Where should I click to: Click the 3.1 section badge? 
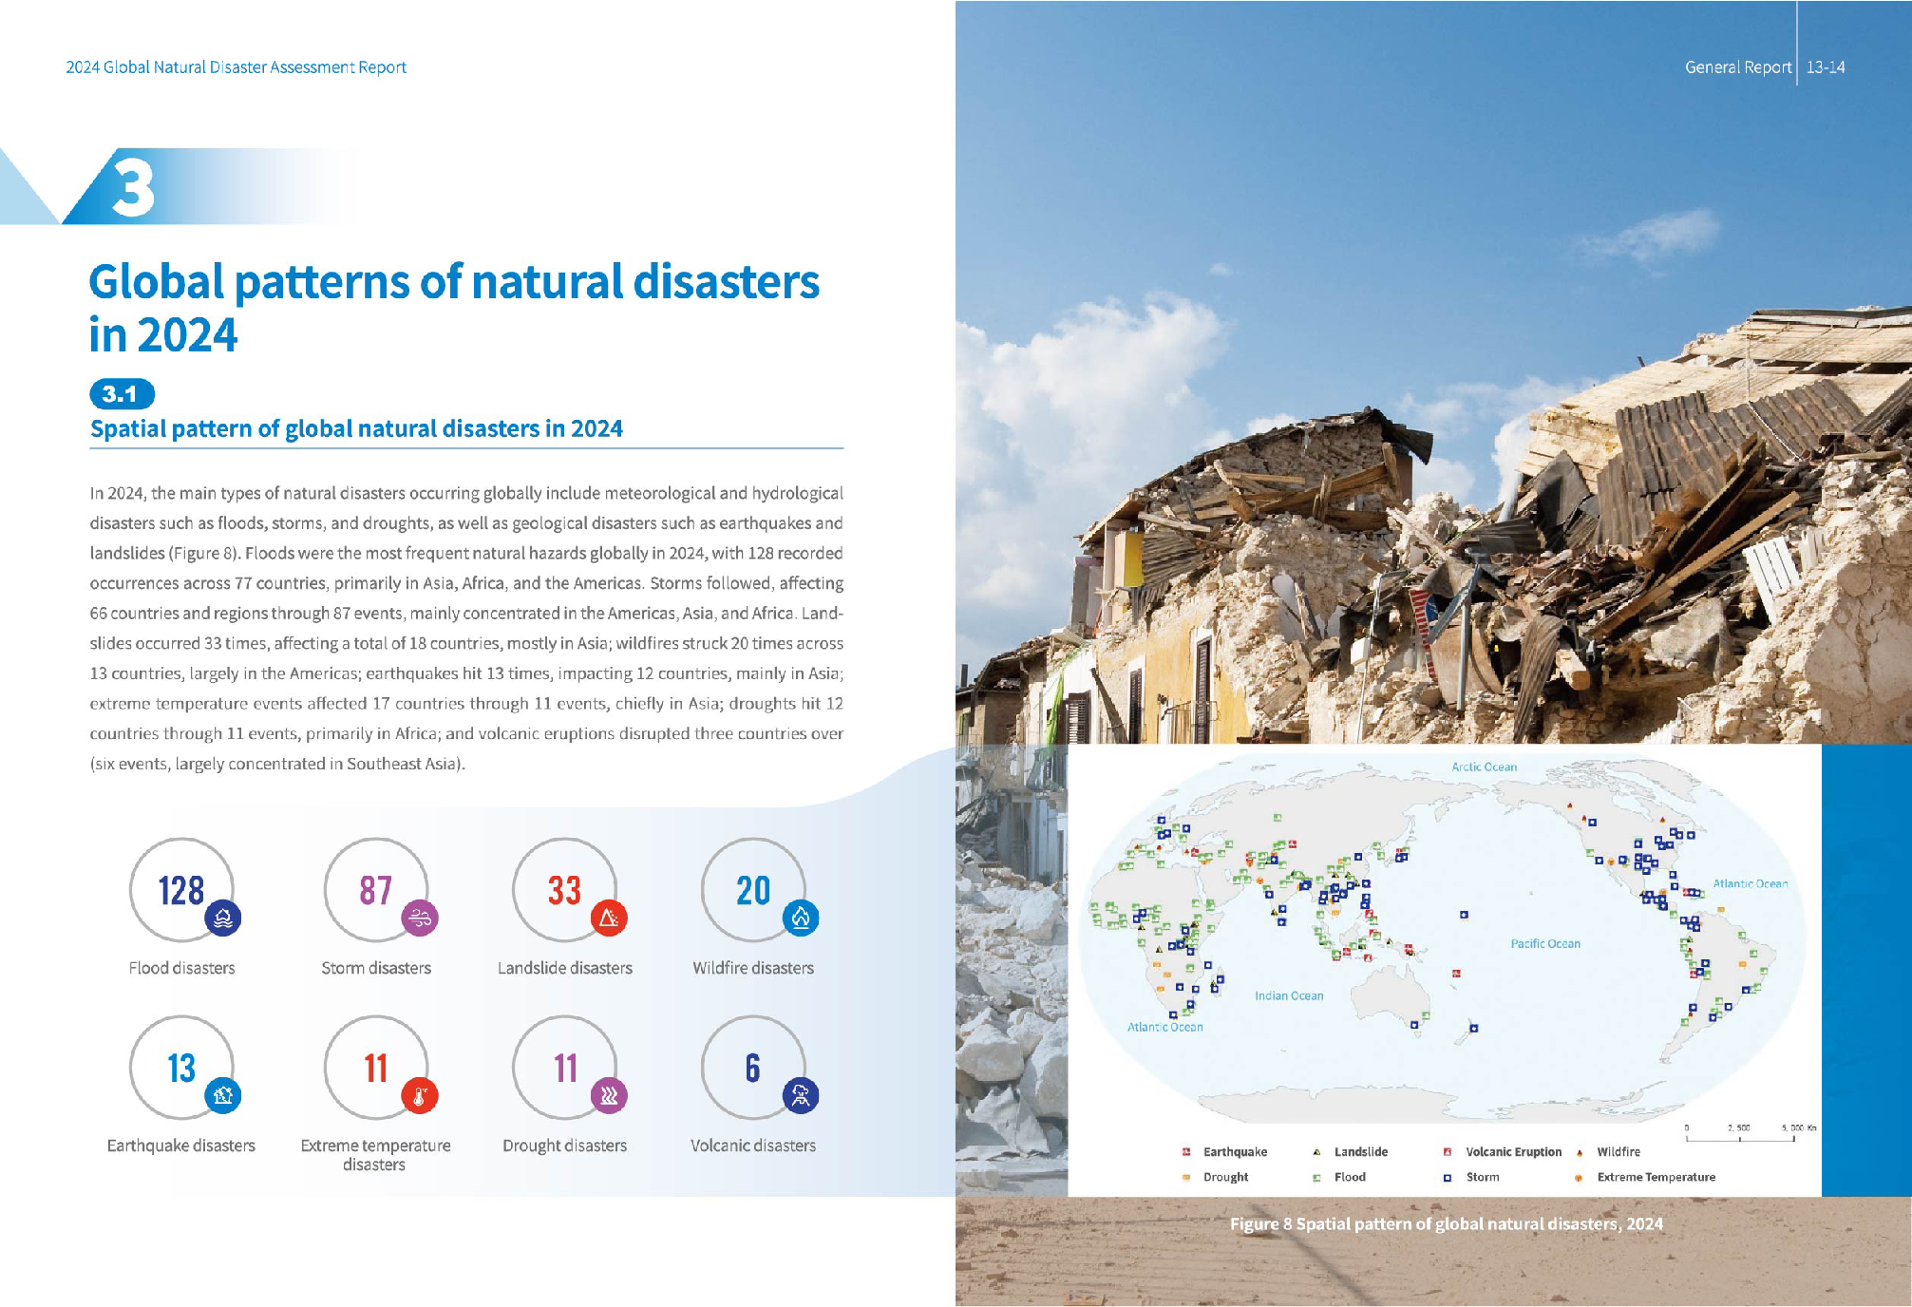[122, 394]
